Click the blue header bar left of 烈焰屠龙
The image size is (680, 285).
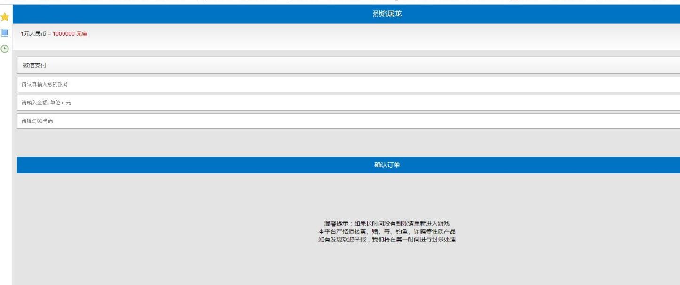tap(188, 14)
